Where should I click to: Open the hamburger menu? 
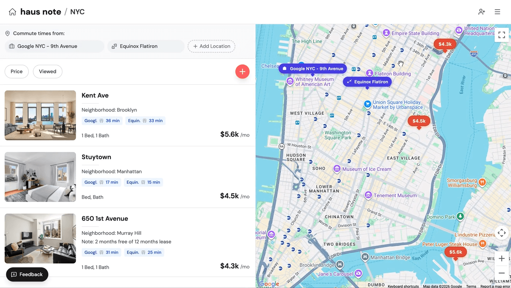pos(497,12)
